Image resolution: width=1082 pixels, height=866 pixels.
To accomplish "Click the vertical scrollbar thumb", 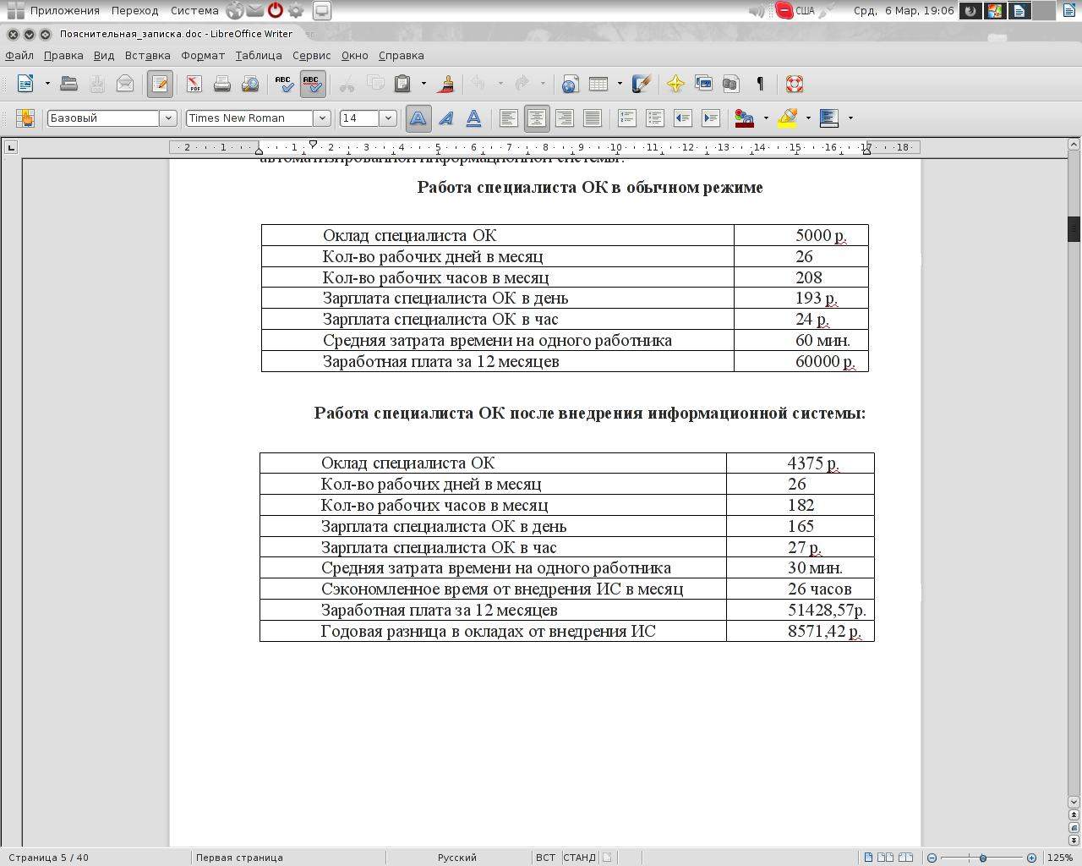I will [1074, 229].
